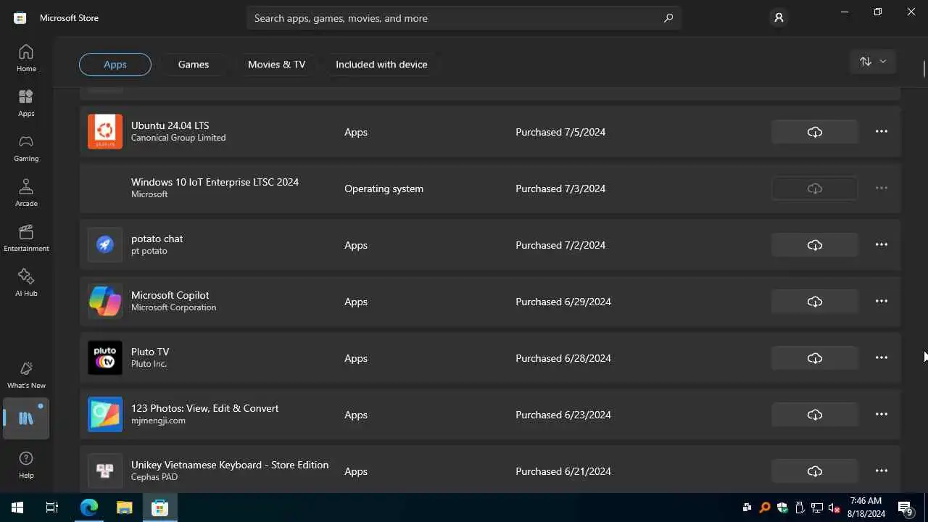Download Pluto TV via cloud icon
Viewport: 928px width, 522px height.
(815, 358)
